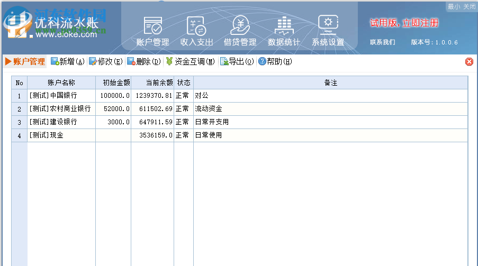Sort by the 初始金额 column header

(113, 82)
